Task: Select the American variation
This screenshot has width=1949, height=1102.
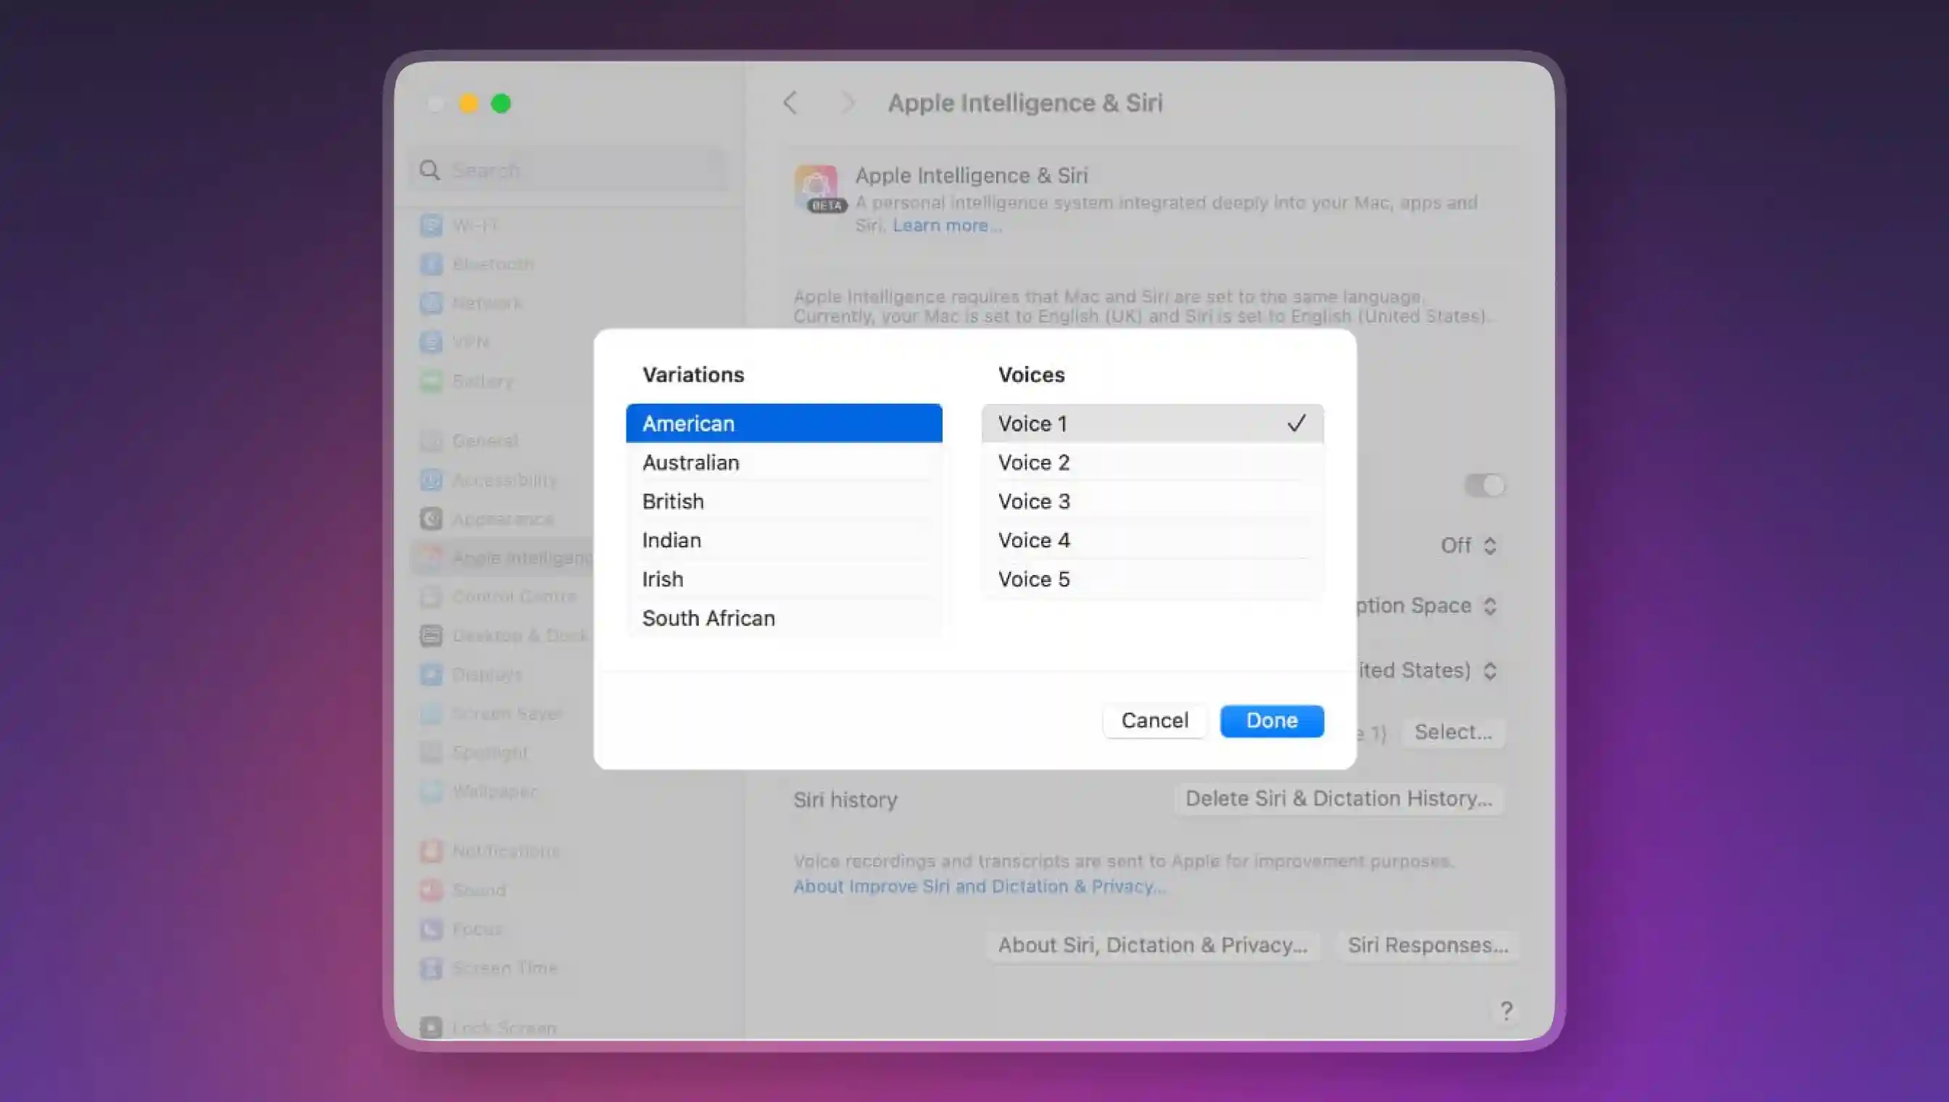Action: tap(783, 423)
